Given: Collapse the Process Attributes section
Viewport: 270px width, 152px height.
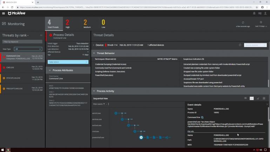Looking at the screenshot, I should [x=50, y=70].
